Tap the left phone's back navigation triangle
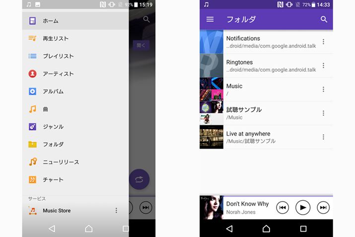355x237 pixels. pos(52,229)
